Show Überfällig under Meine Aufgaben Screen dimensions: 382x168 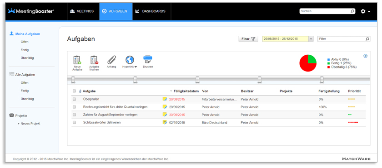tap(27, 58)
